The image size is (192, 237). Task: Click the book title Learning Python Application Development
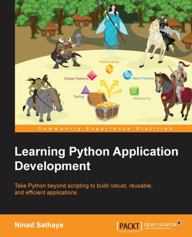96,158
